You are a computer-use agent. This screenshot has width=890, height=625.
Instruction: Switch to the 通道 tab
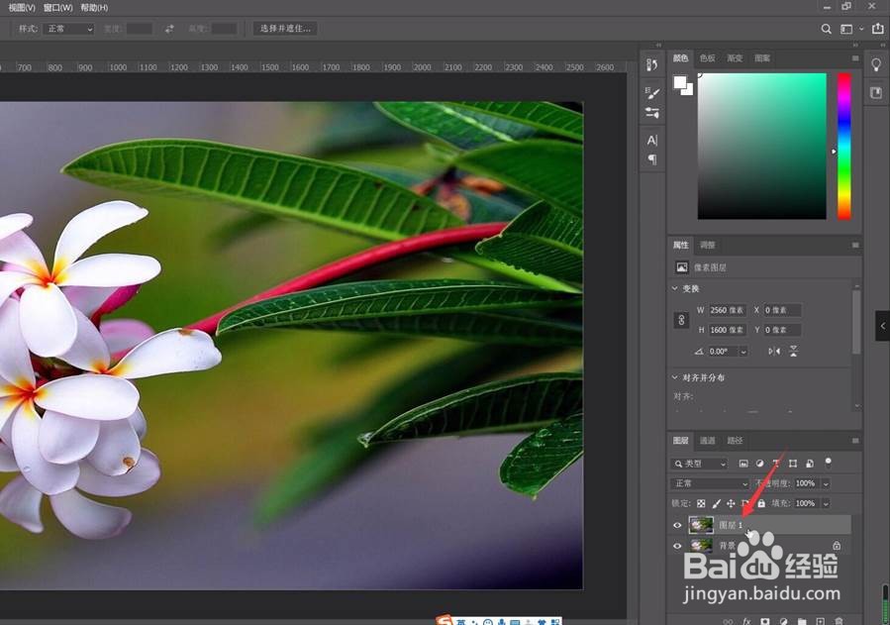[707, 441]
